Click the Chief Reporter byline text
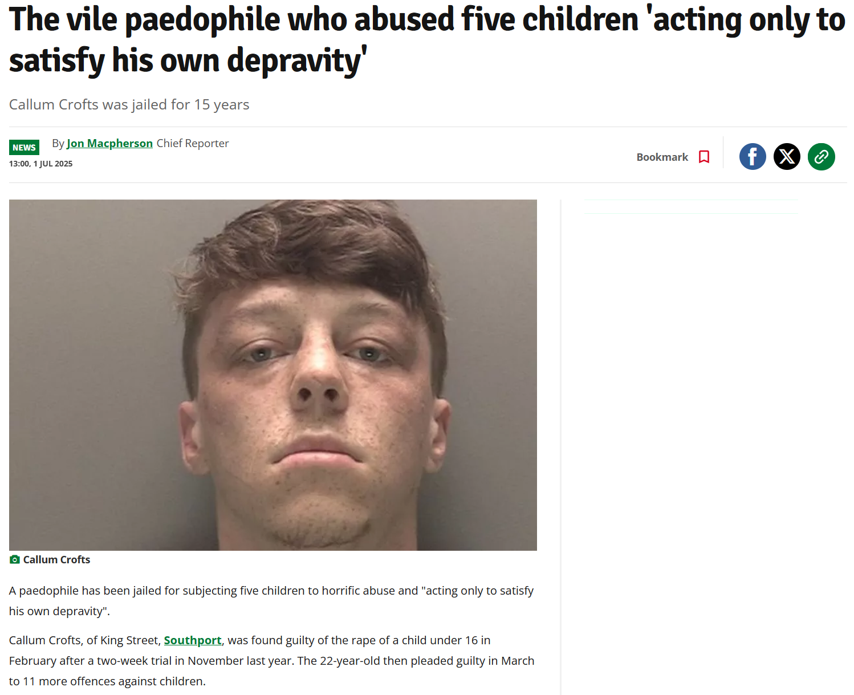This screenshot has width=854, height=695. pos(193,143)
